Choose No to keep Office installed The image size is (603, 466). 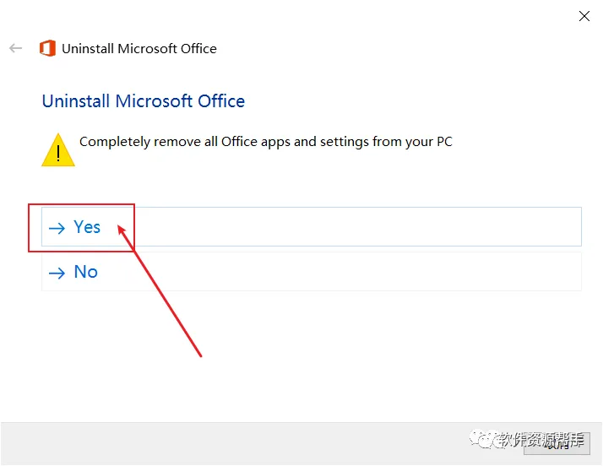point(85,272)
